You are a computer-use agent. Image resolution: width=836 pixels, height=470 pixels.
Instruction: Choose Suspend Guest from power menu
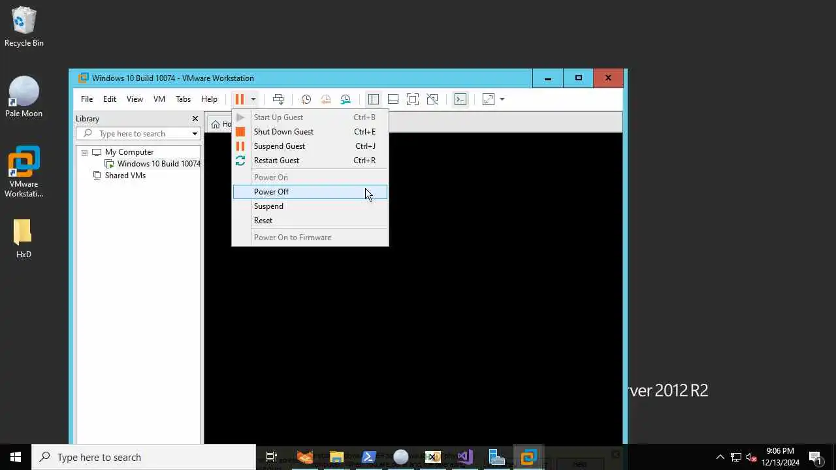coord(310,146)
